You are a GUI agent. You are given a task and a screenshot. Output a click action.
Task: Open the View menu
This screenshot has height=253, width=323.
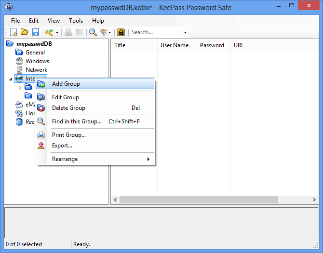pyautogui.click(x=54, y=21)
